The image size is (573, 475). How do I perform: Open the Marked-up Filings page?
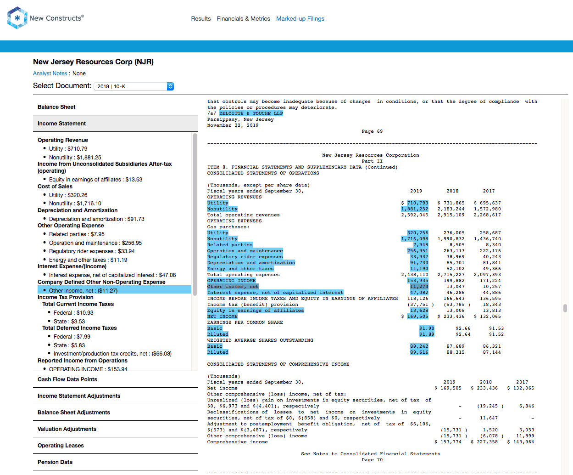(300, 19)
